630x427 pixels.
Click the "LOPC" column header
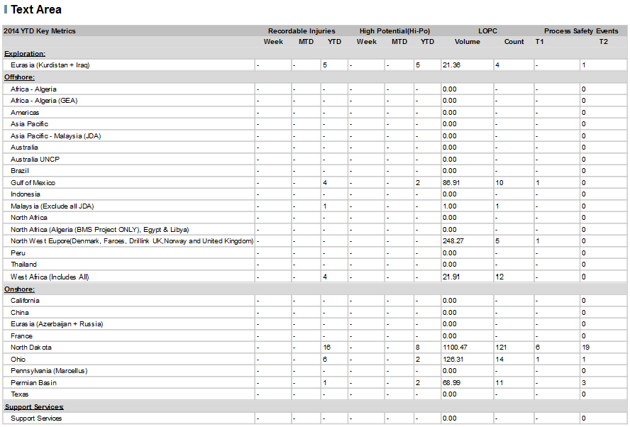[487, 30]
